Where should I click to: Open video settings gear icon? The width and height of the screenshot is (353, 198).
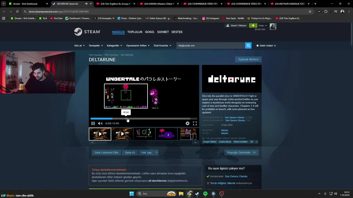(x=188, y=123)
